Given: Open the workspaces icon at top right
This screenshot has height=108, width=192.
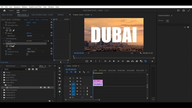Looking at the screenshot, I should click(178, 10).
